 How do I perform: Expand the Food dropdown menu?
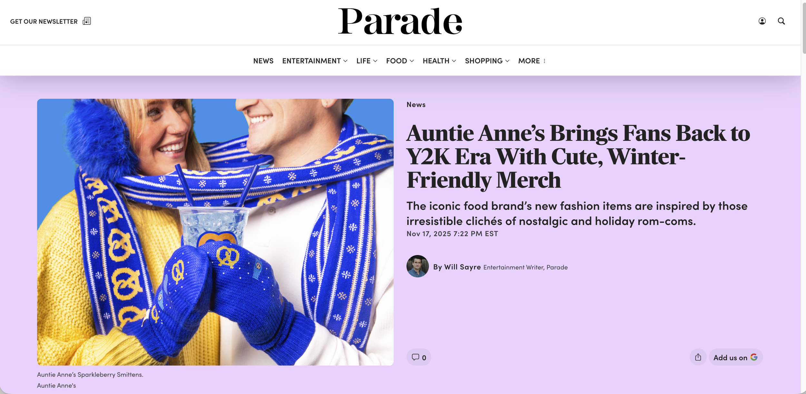click(400, 61)
